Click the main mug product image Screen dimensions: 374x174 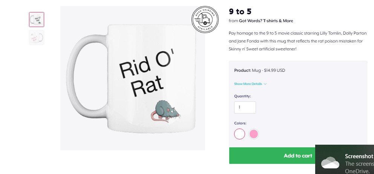point(132,78)
